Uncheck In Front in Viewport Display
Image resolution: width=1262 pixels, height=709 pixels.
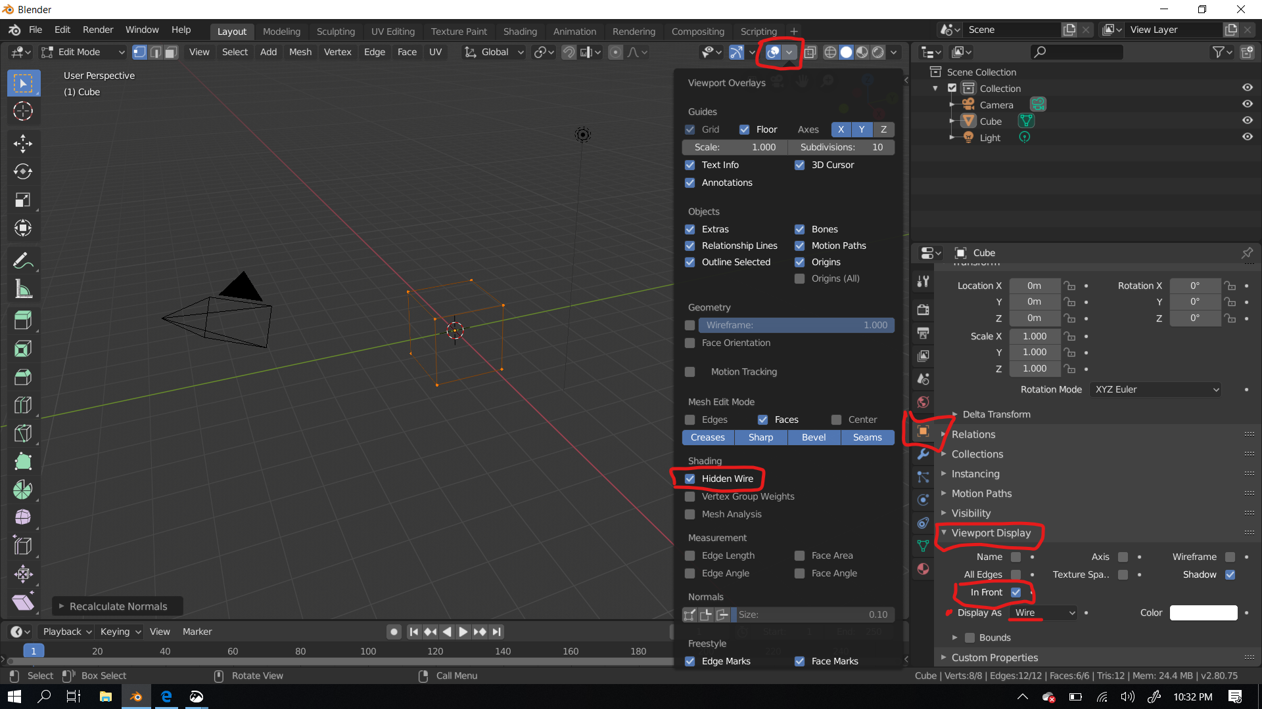(1016, 592)
